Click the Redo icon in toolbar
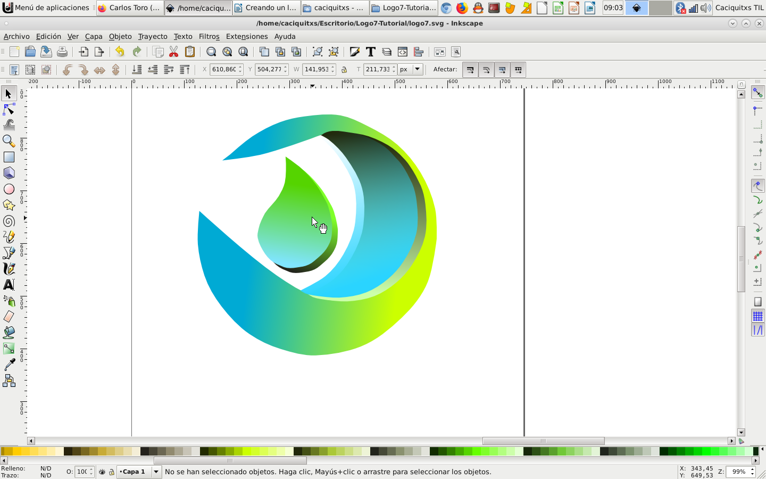The image size is (766, 479). point(137,52)
